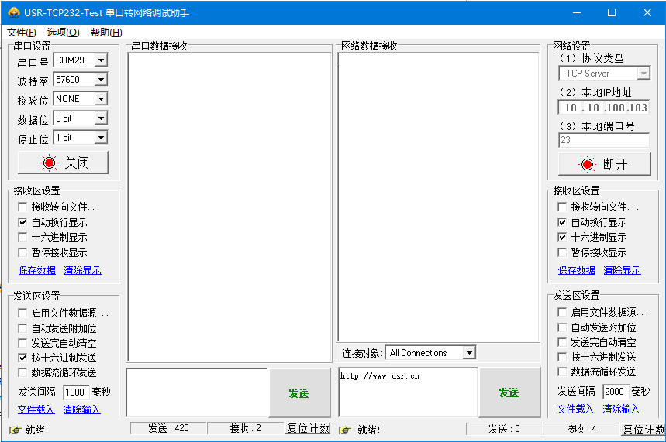Open the 文件(F) menu
666x442 pixels.
[21, 33]
